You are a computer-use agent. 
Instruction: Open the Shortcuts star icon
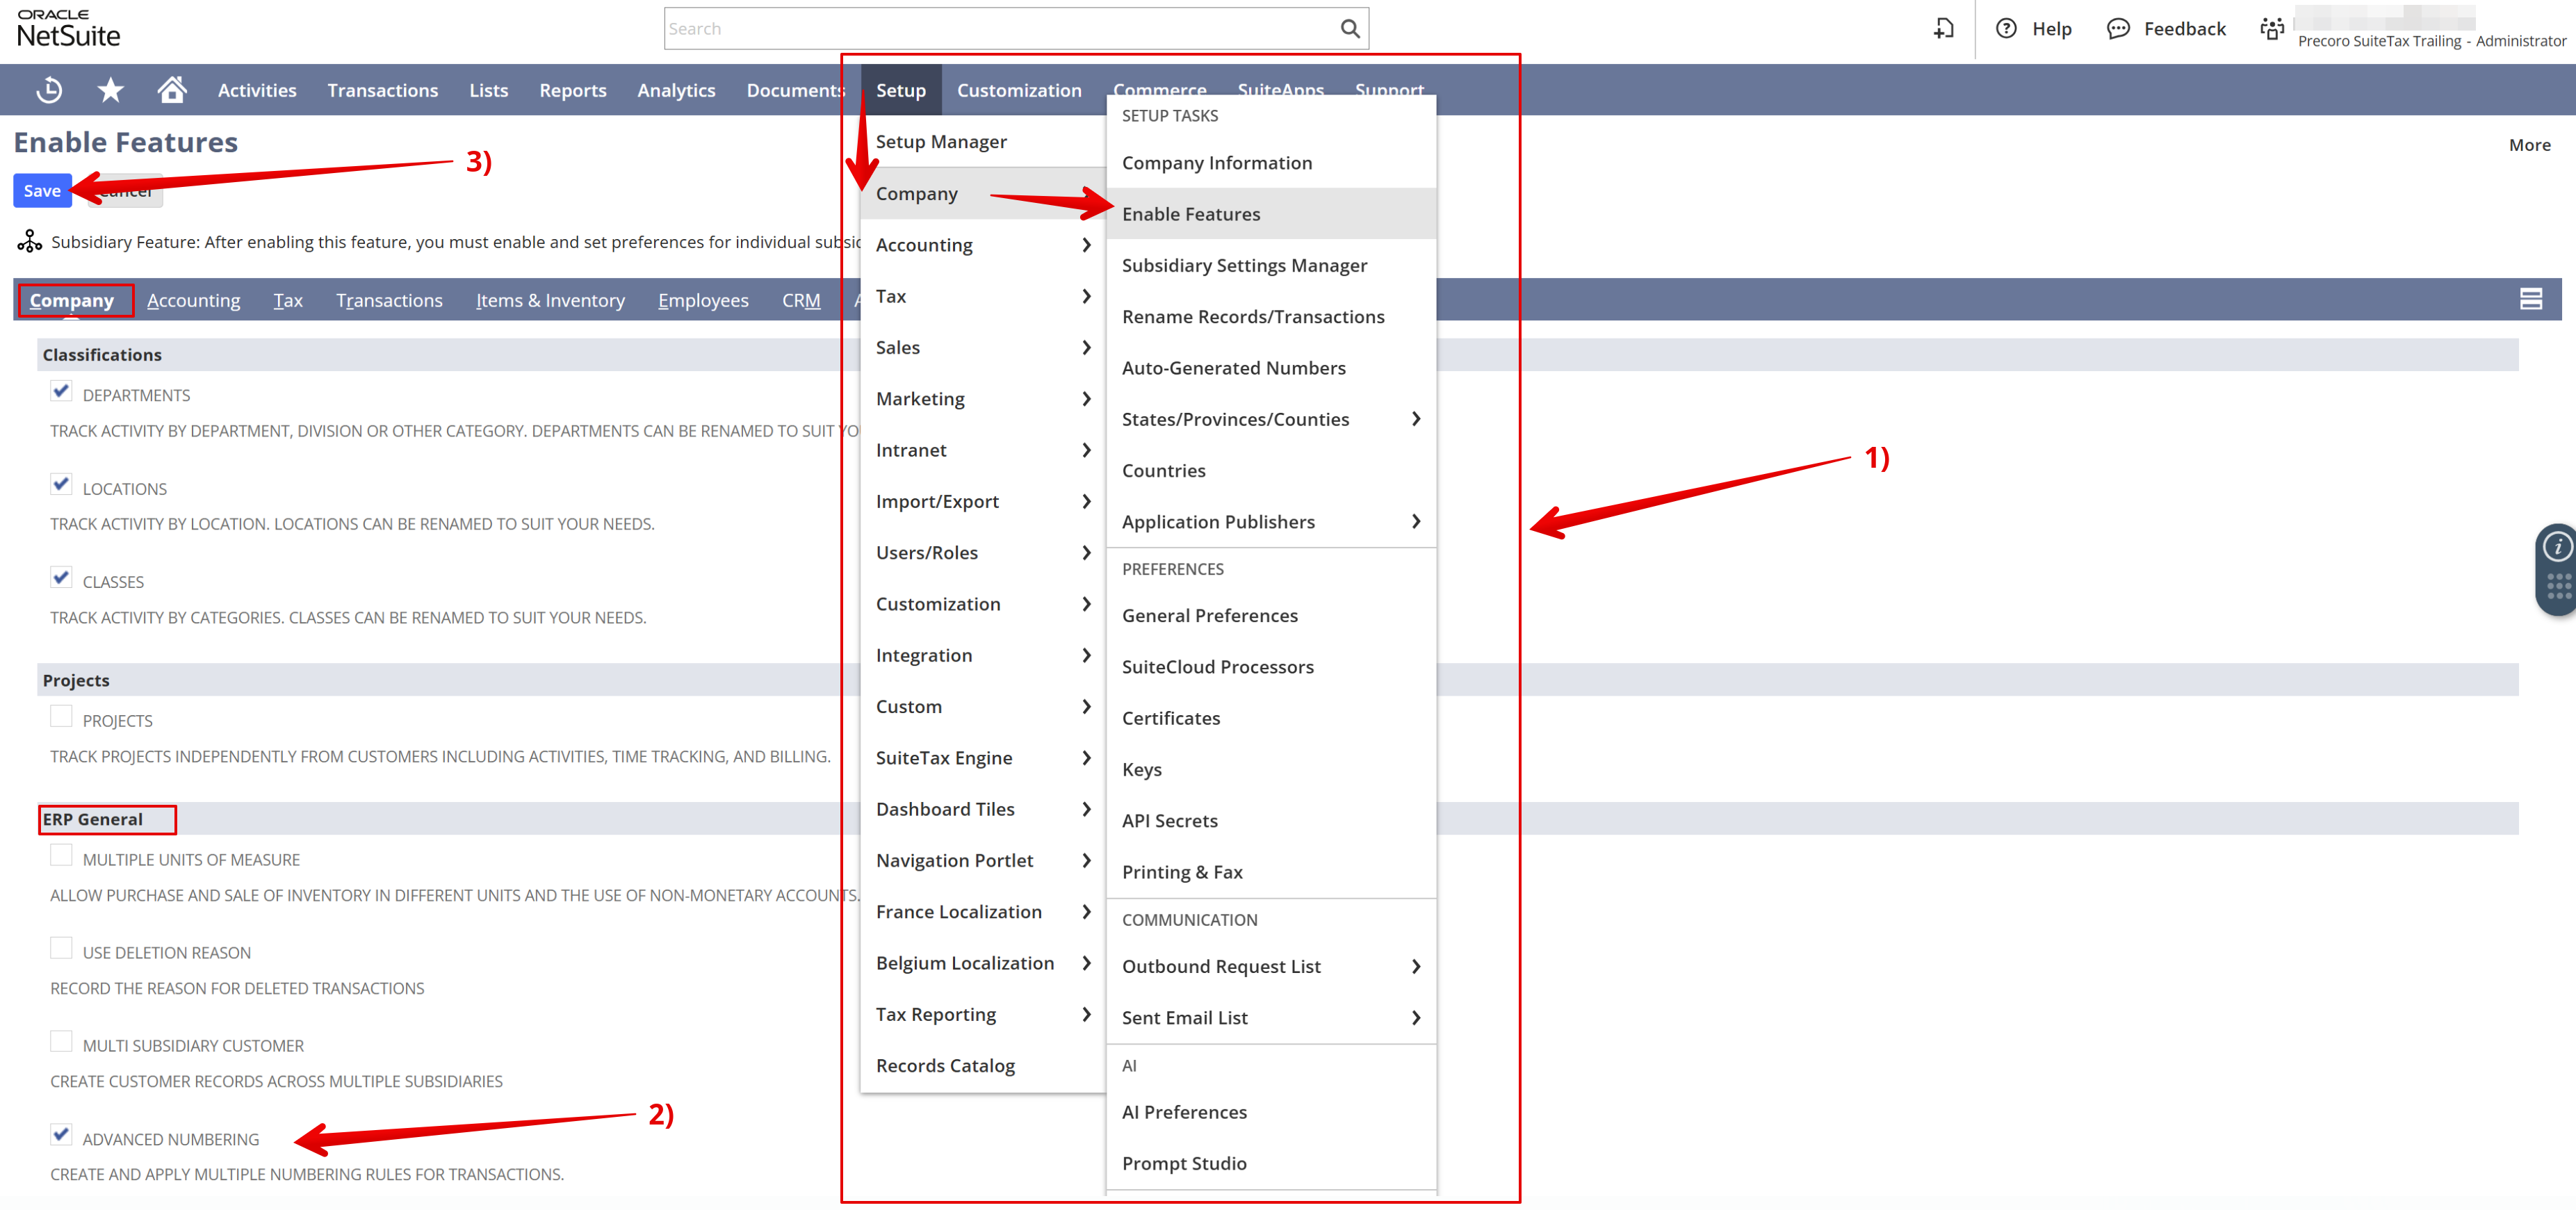pyautogui.click(x=110, y=90)
